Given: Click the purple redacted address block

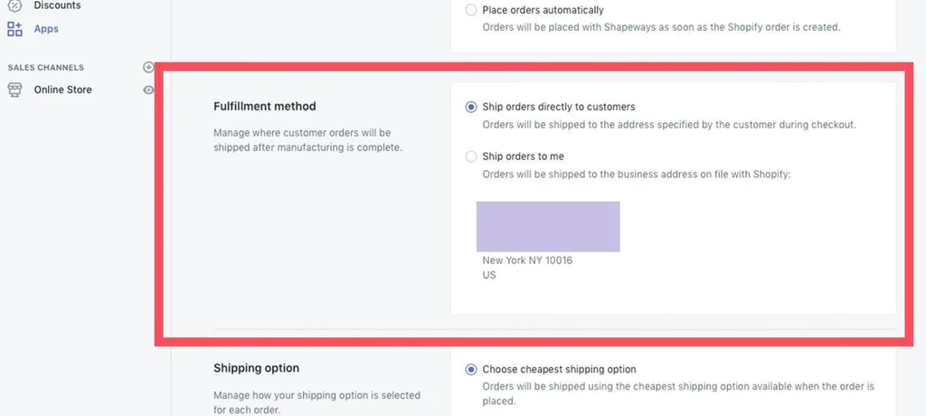Looking at the screenshot, I should click(548, 226).
